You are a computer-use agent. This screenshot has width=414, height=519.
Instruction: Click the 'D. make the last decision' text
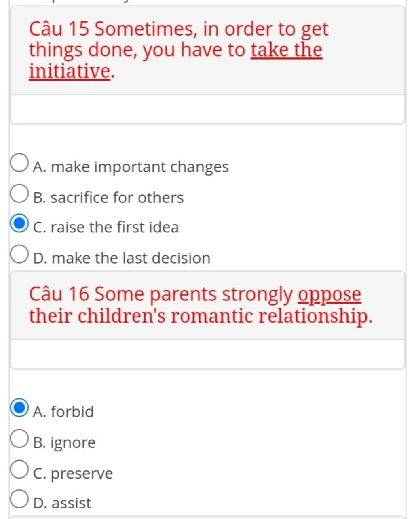[x=122, y=258]
